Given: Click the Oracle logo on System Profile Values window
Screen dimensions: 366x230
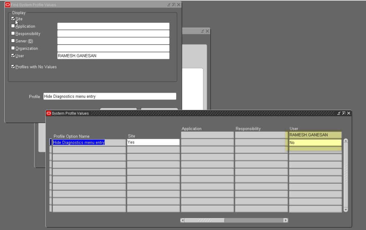Looking at the screenshot, I should pyautogui.click(x=48, y=113).
